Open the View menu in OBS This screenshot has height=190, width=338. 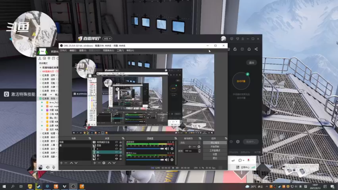click(x=82, y=50)
